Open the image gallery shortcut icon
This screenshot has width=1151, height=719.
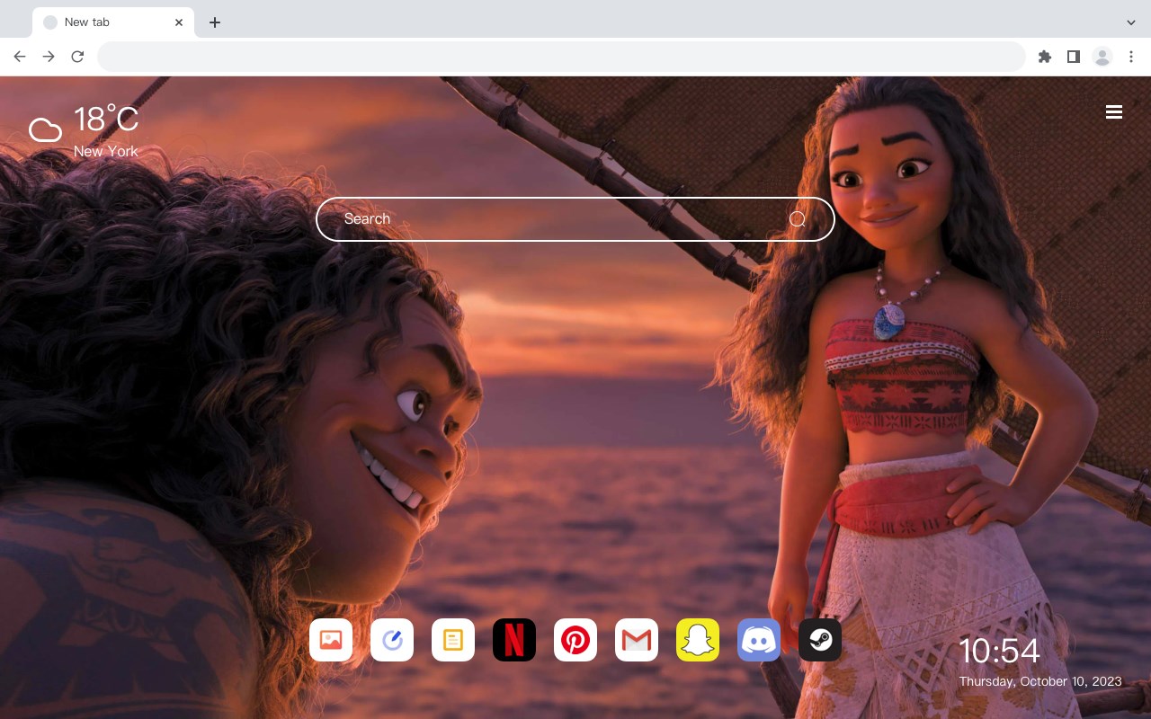coord(331,640)
